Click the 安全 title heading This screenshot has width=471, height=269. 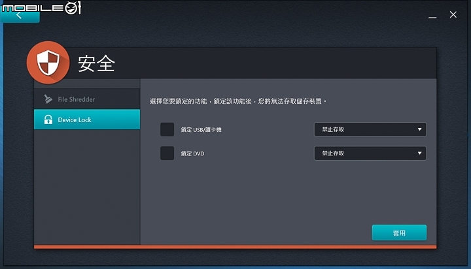[x=96, y=63]
